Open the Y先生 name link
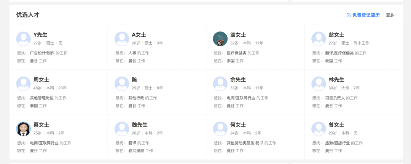The width and height of the screenshot is (411, 164). click(x=40, y=35)
